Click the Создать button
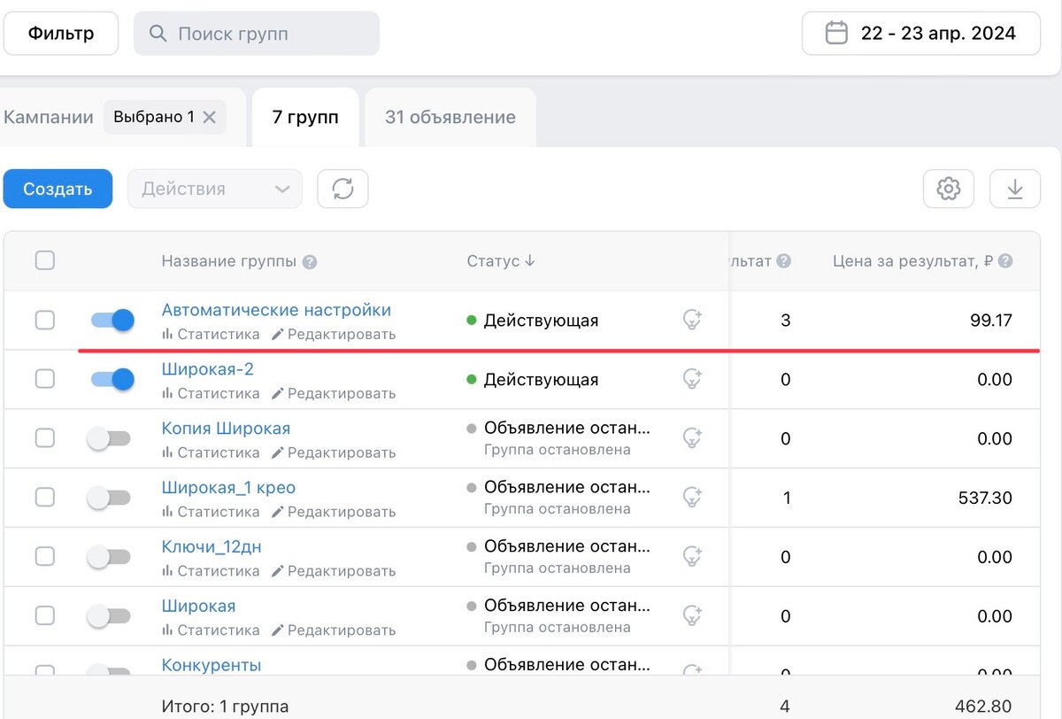This screenshot has width=1062, height=719. pyautogui.click(x=58, y=189)
